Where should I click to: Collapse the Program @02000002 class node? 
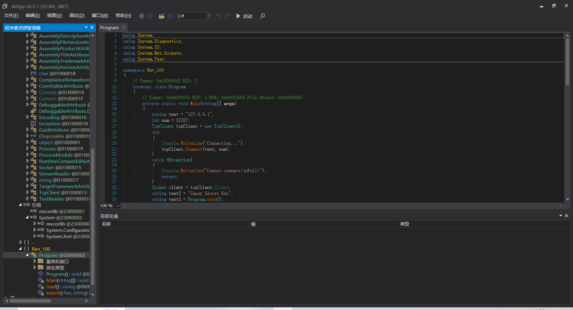click(x=27, y=255)
